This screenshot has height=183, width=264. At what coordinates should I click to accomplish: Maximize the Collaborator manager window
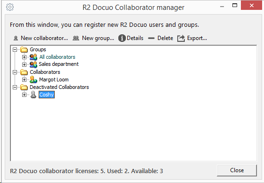click(235, 5)
